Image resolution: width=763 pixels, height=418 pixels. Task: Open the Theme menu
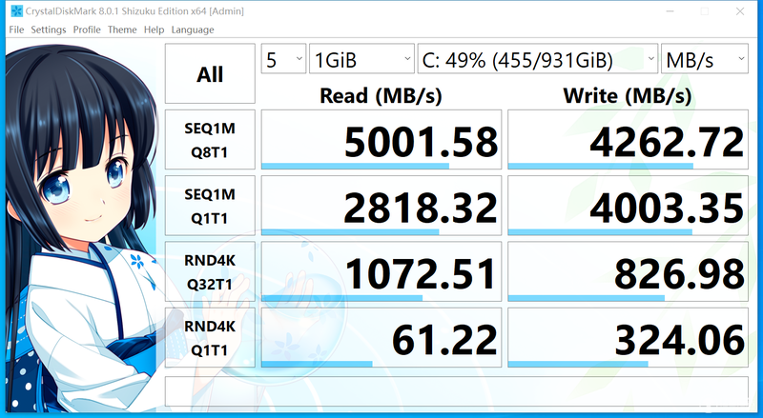[122, 30]
